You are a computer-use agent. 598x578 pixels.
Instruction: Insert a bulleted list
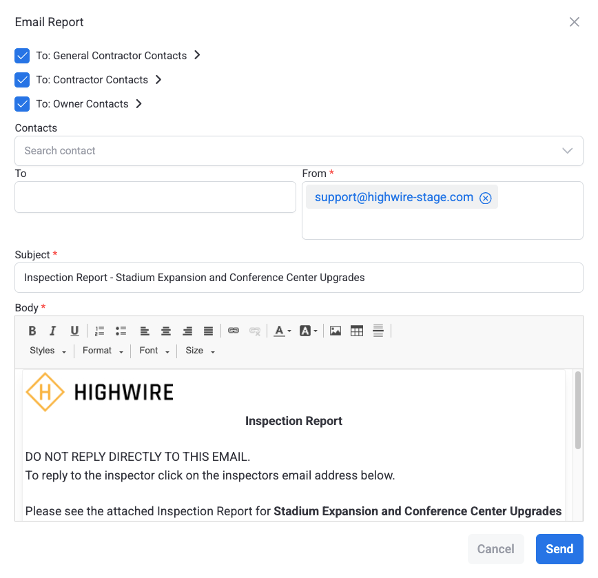[121, 331]
